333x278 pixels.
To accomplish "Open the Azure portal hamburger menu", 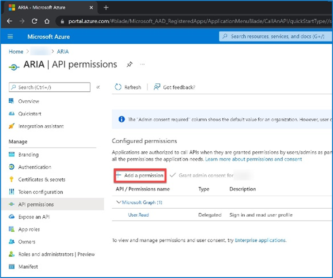I will [x=10, y=37].
